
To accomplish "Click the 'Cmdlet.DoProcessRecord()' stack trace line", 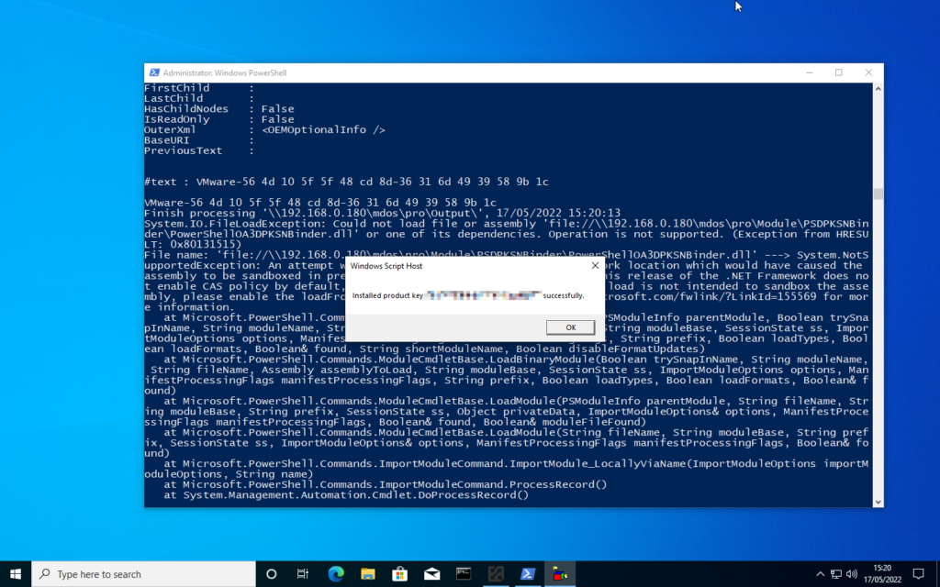I will coord(346,494).
